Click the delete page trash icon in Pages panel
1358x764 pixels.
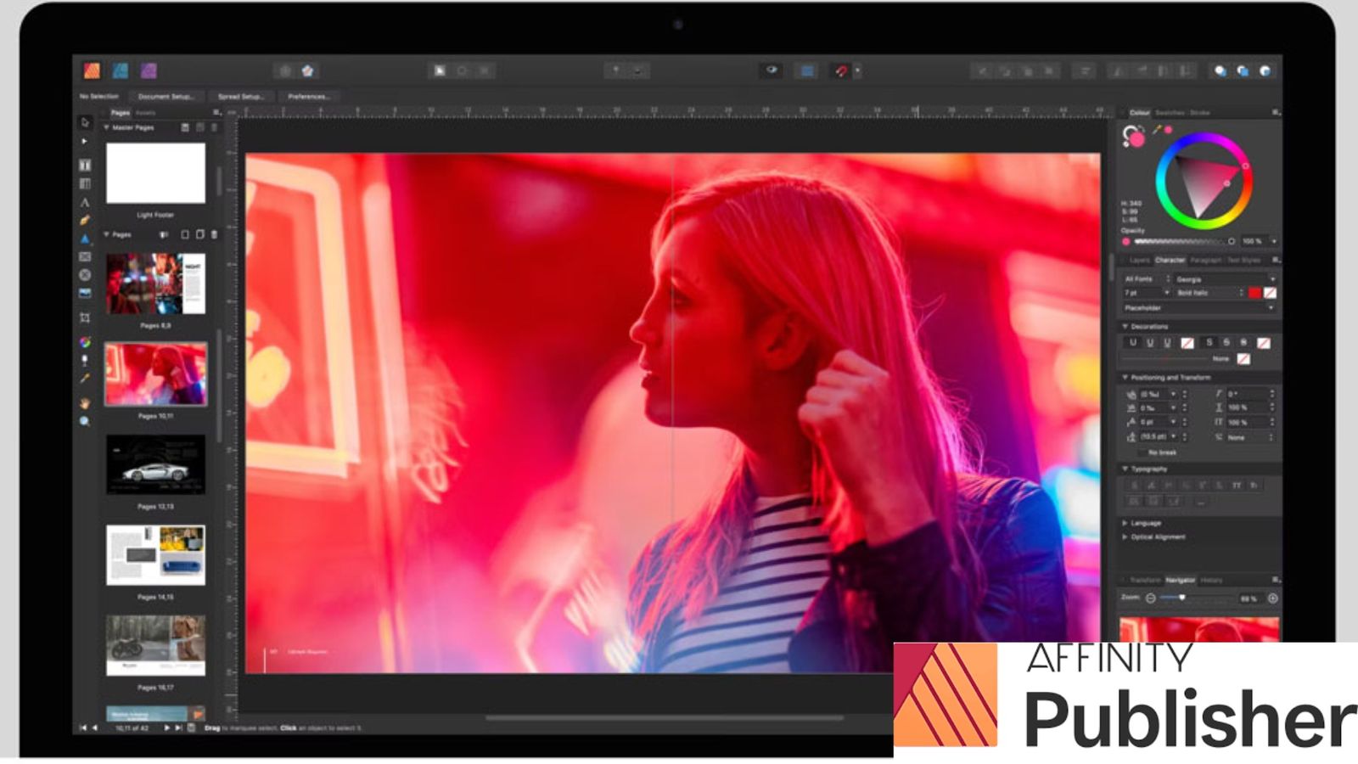point(215,235)
